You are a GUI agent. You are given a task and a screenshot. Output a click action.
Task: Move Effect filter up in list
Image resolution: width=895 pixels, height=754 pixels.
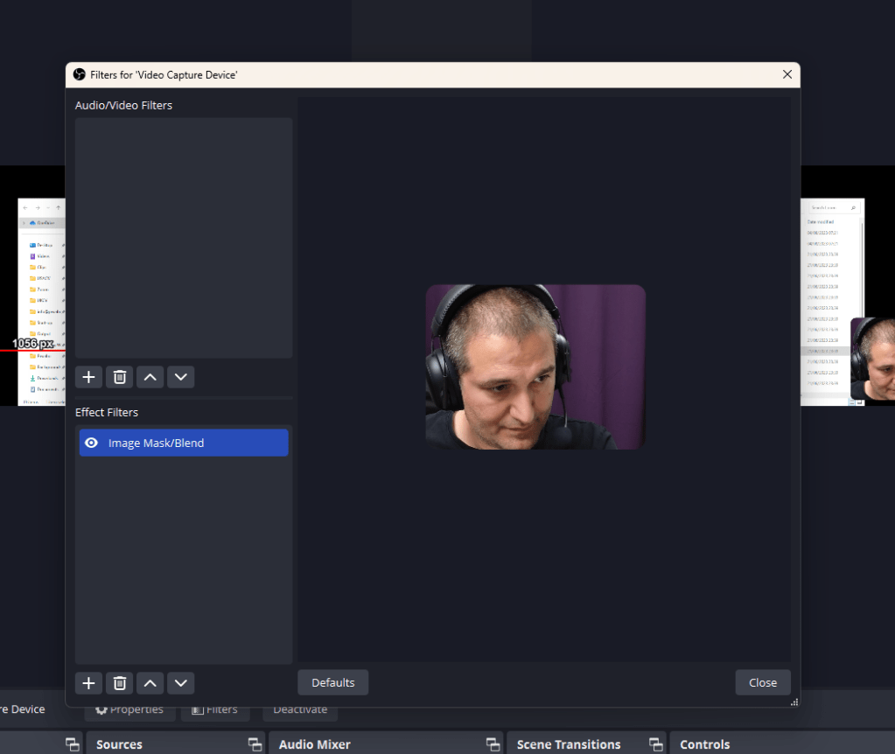[150, 683]
